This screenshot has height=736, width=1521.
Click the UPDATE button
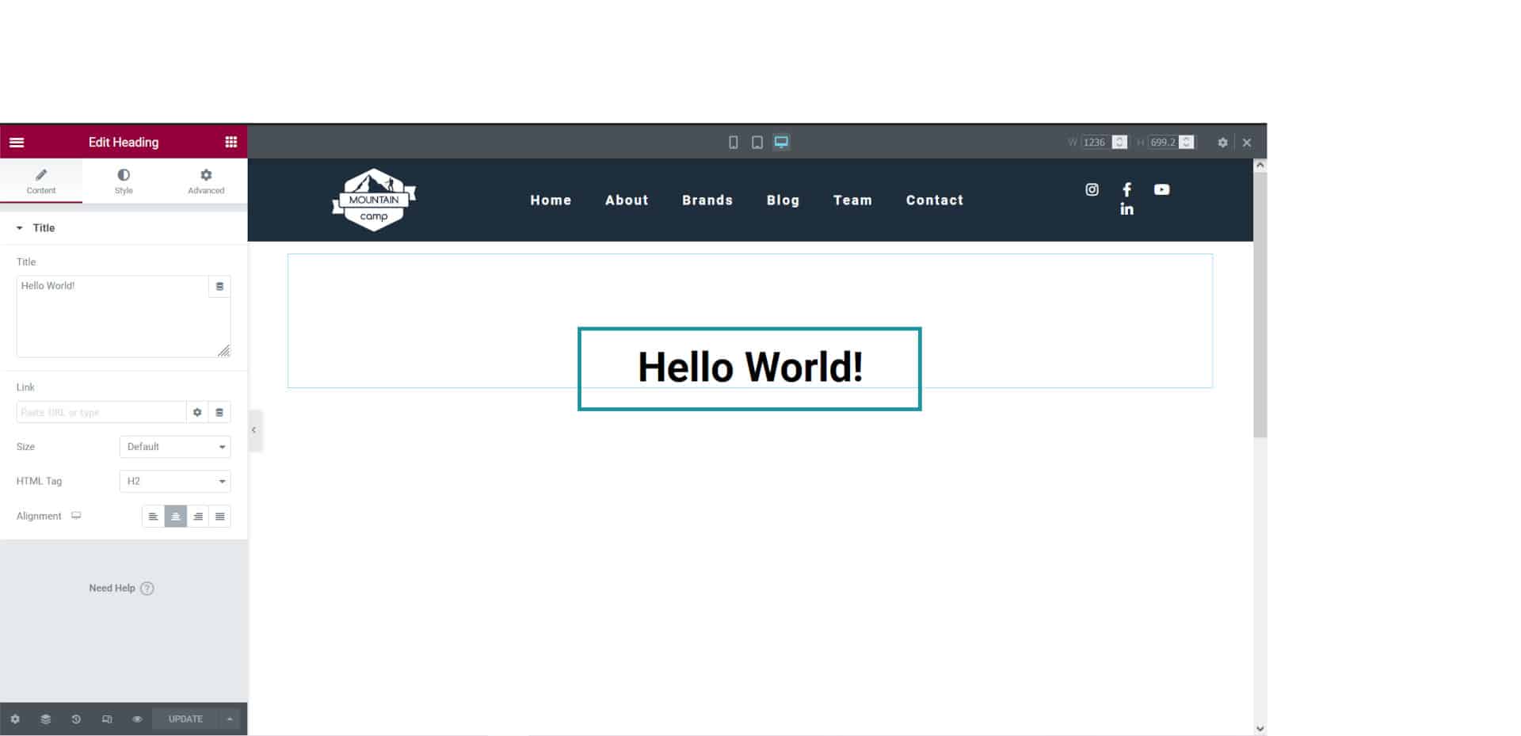185,719
